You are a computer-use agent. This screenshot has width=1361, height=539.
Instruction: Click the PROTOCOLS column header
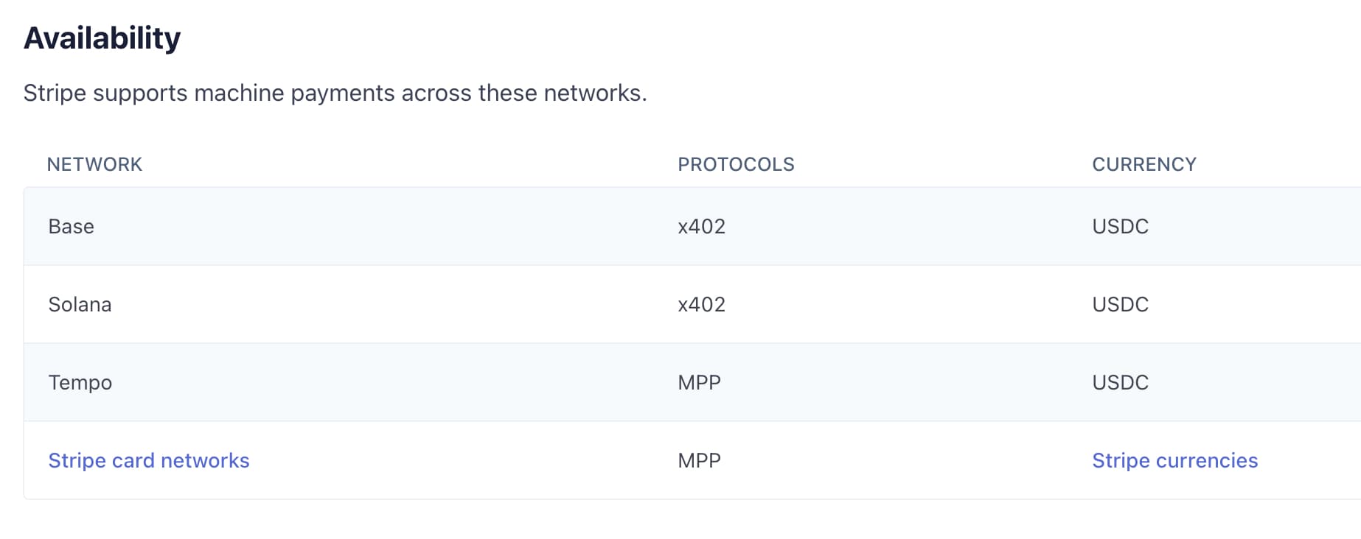coord(736,164)
